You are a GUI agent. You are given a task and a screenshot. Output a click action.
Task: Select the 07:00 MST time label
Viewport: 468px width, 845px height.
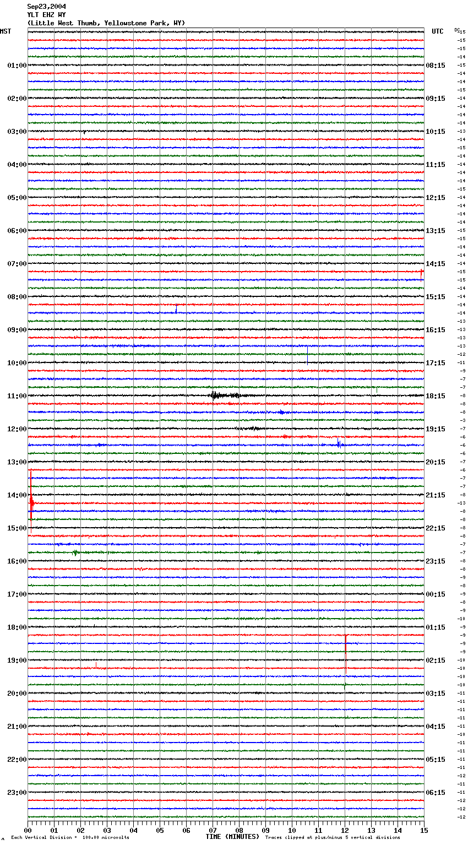pos(17,264)
